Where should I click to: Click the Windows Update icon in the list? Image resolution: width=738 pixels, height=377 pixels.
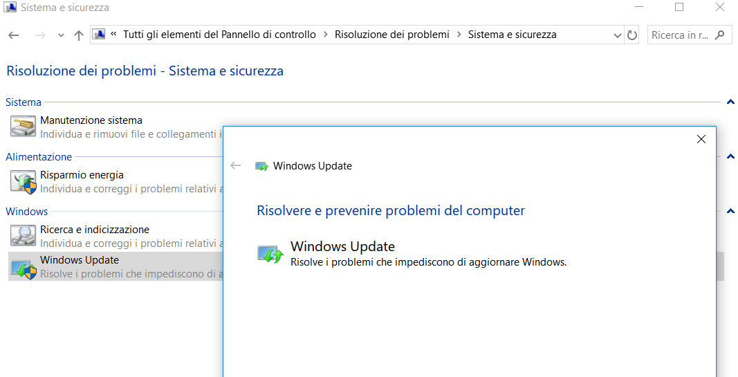23,267
